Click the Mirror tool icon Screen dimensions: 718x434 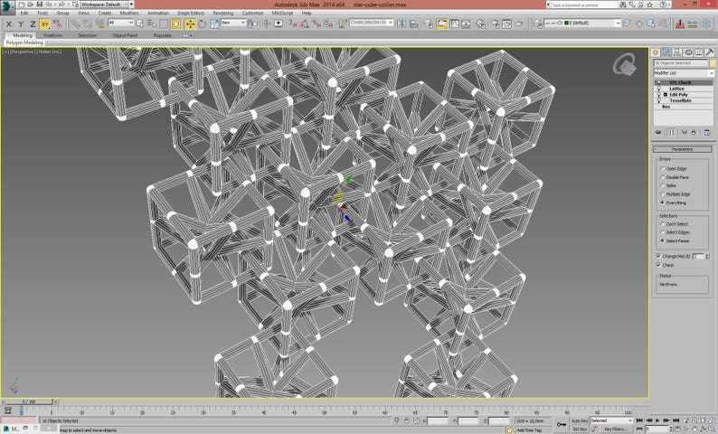tap(402, 24)
